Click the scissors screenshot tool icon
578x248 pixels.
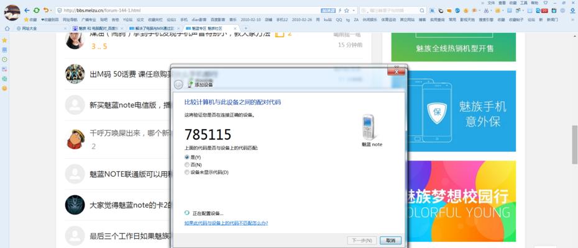point(487,11)
